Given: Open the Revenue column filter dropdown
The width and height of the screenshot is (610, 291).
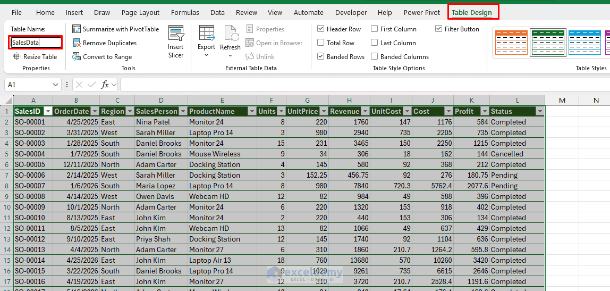Looking at the screenshot, I should [x=364, y=111].
